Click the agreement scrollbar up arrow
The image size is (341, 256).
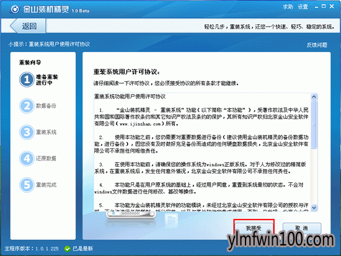click(x=314, y=97)
